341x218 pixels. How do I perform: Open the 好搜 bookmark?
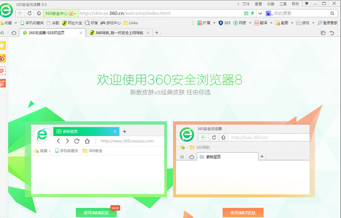pyautogui.click(x=91, y=23)
